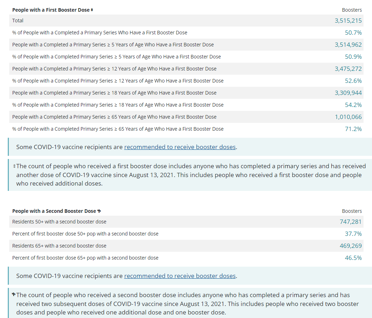The image size is (372, 318).
Task: Click the Total boosters value 3,515,215
Action: [348, 21]
